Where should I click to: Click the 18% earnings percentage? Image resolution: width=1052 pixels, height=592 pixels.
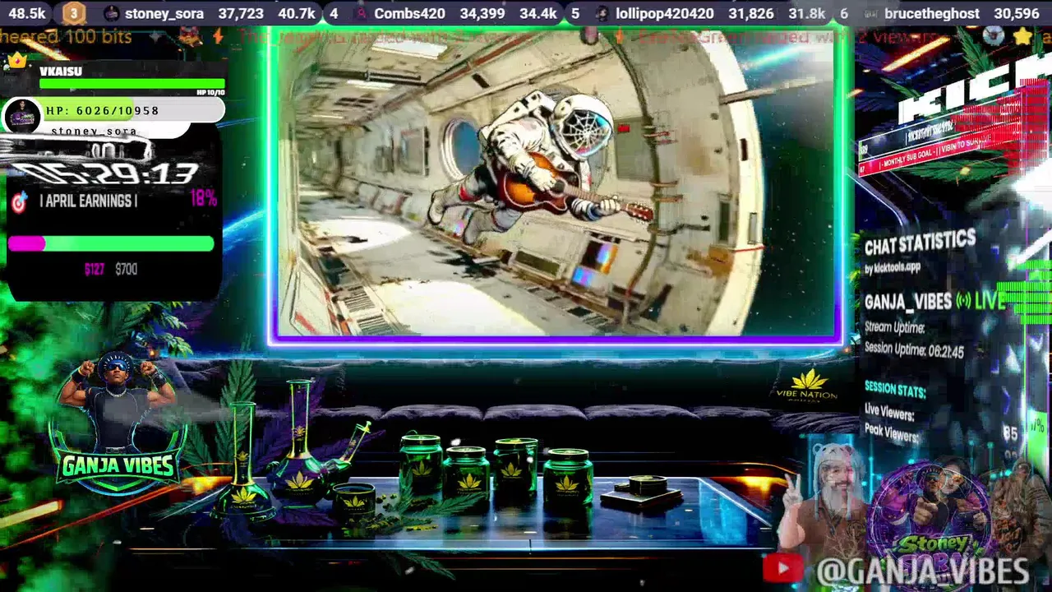click(203, 198)
